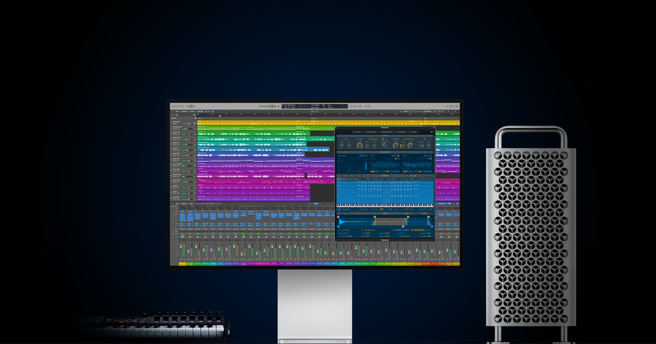Click the Details button in the Synth panel
Image resolution: width=656 pixels, height=344 pixels.
[429, 135]
